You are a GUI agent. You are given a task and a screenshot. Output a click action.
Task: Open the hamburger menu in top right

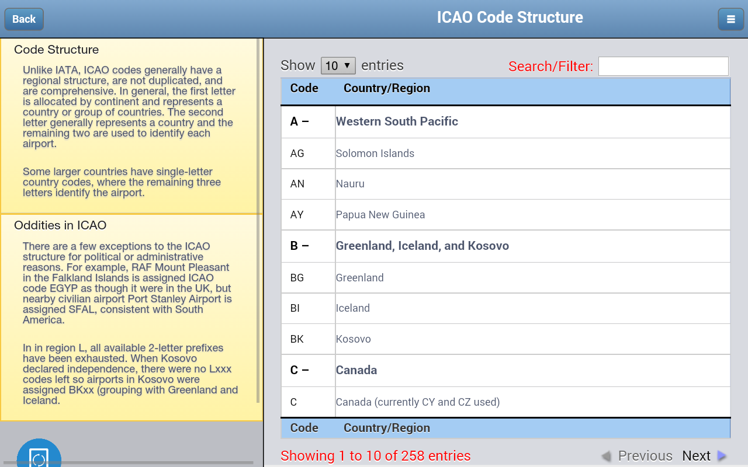[x=730, y=19]
